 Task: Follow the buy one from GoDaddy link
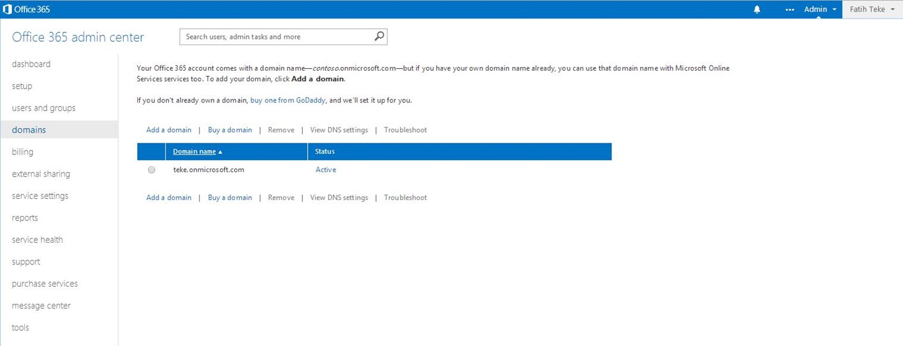pyautogui.click(x=288, y=100)
